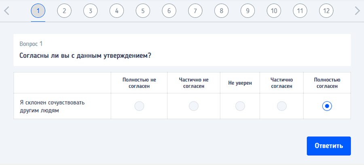Navigate to question 11
The height and width of the screenshot is (165, 364).
tap(300, 11)
